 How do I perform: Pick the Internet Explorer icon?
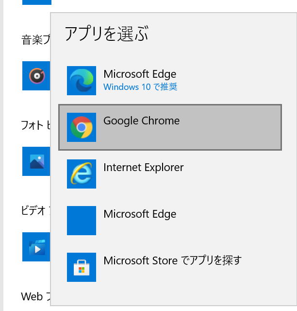(82, 174)
